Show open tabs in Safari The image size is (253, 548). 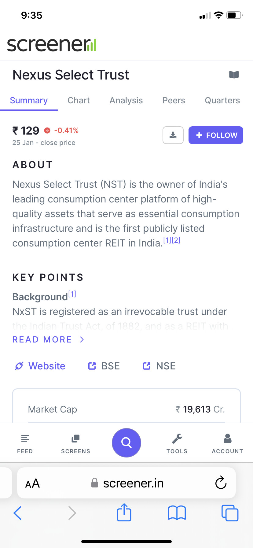(230, 513)
